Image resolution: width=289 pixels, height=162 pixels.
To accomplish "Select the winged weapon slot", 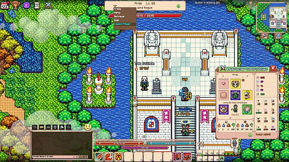I will 247,95.
